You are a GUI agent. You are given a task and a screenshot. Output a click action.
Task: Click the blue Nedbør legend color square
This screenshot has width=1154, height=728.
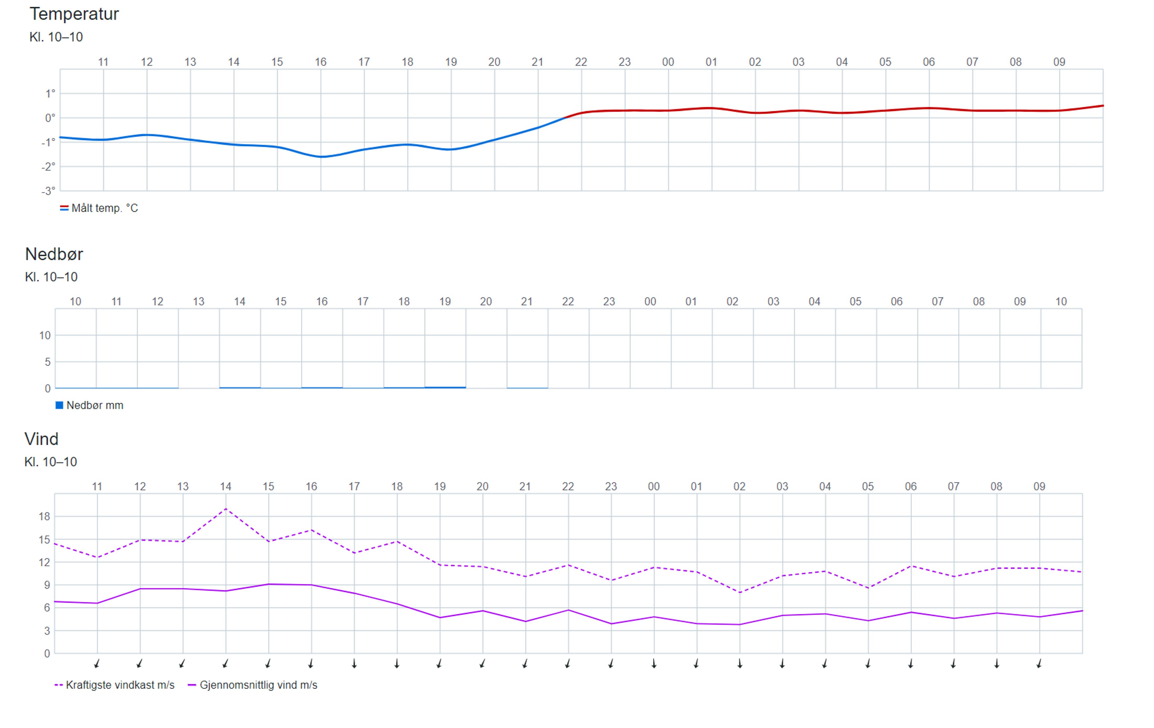[60, 406]
